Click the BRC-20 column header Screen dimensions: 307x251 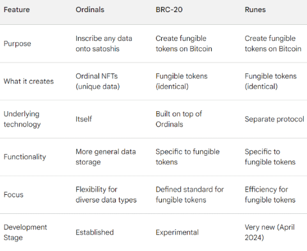[x=169, y=10]
